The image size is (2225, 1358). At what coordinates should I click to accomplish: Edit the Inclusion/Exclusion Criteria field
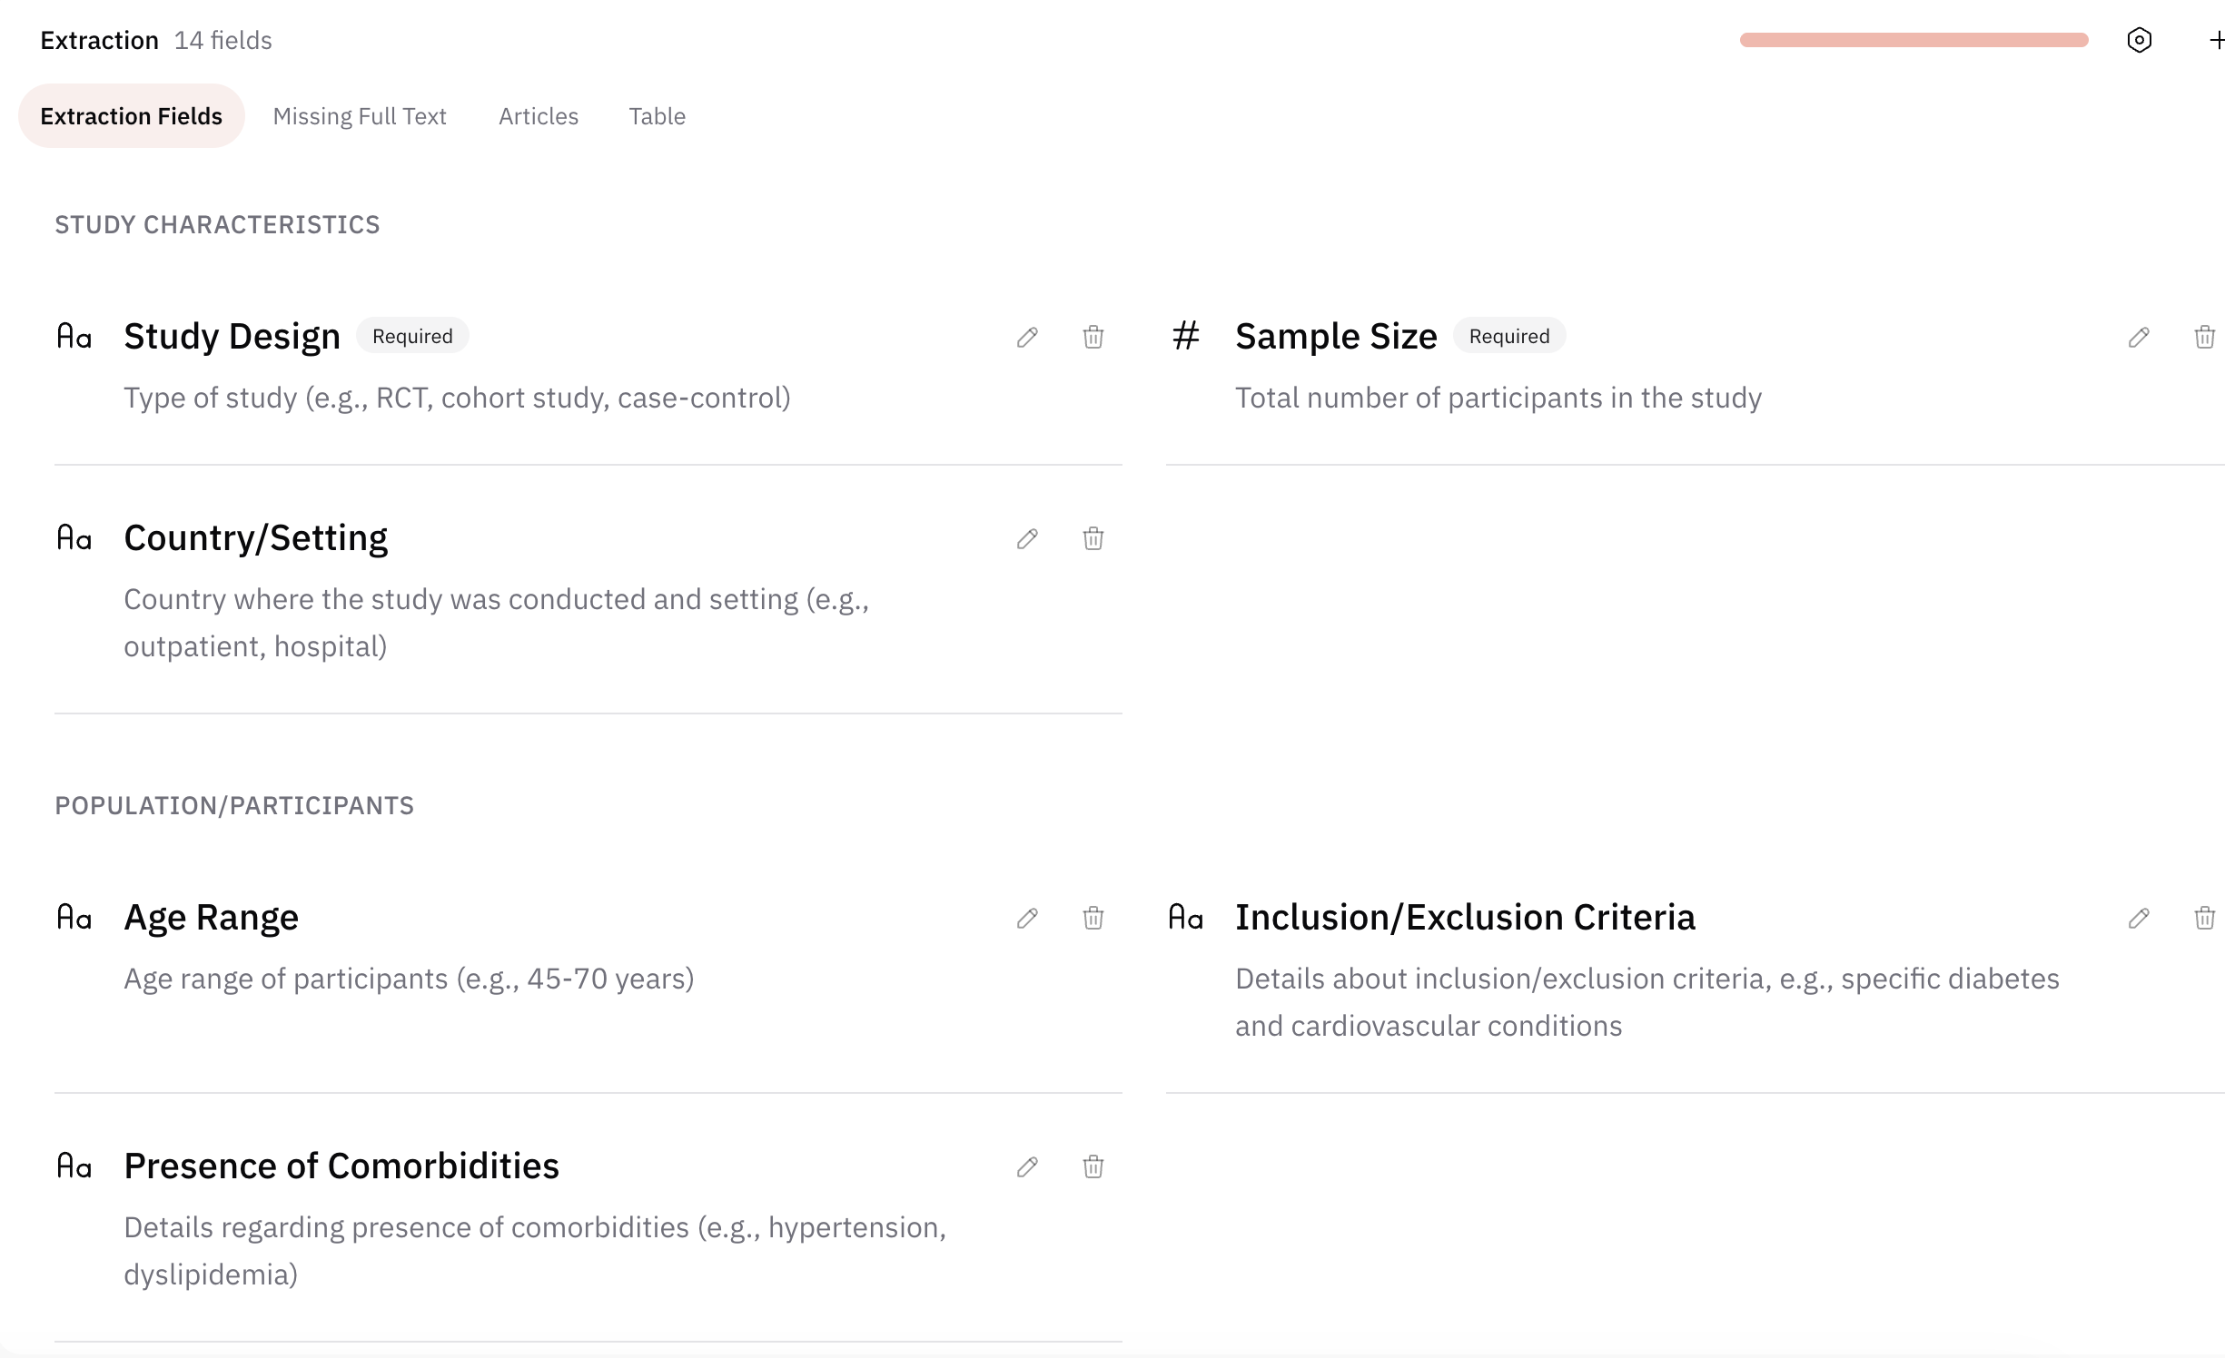pos(2139,918)
